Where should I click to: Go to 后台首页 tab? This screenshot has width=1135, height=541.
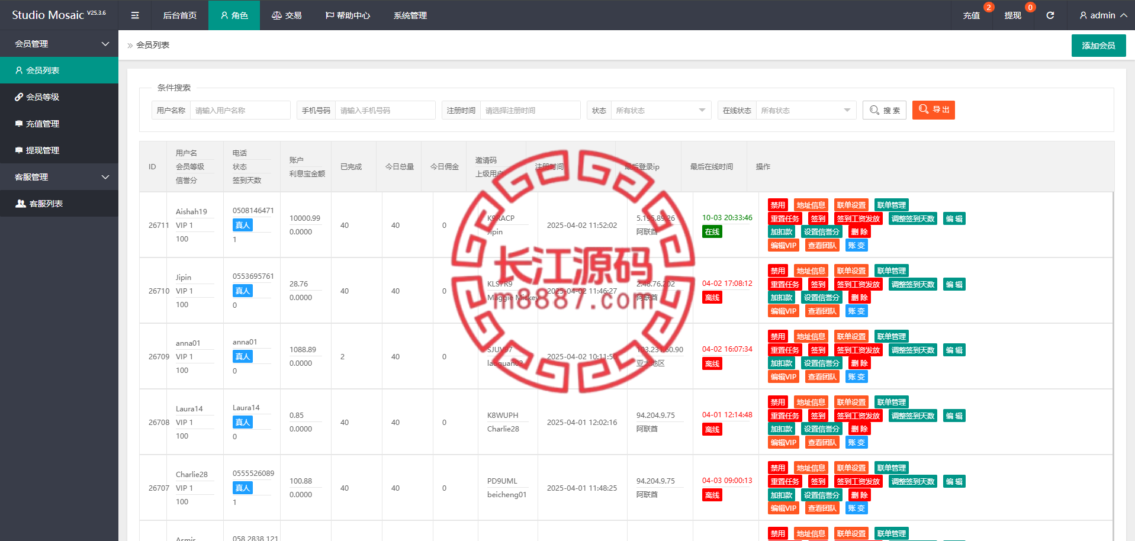coord(180,15)
